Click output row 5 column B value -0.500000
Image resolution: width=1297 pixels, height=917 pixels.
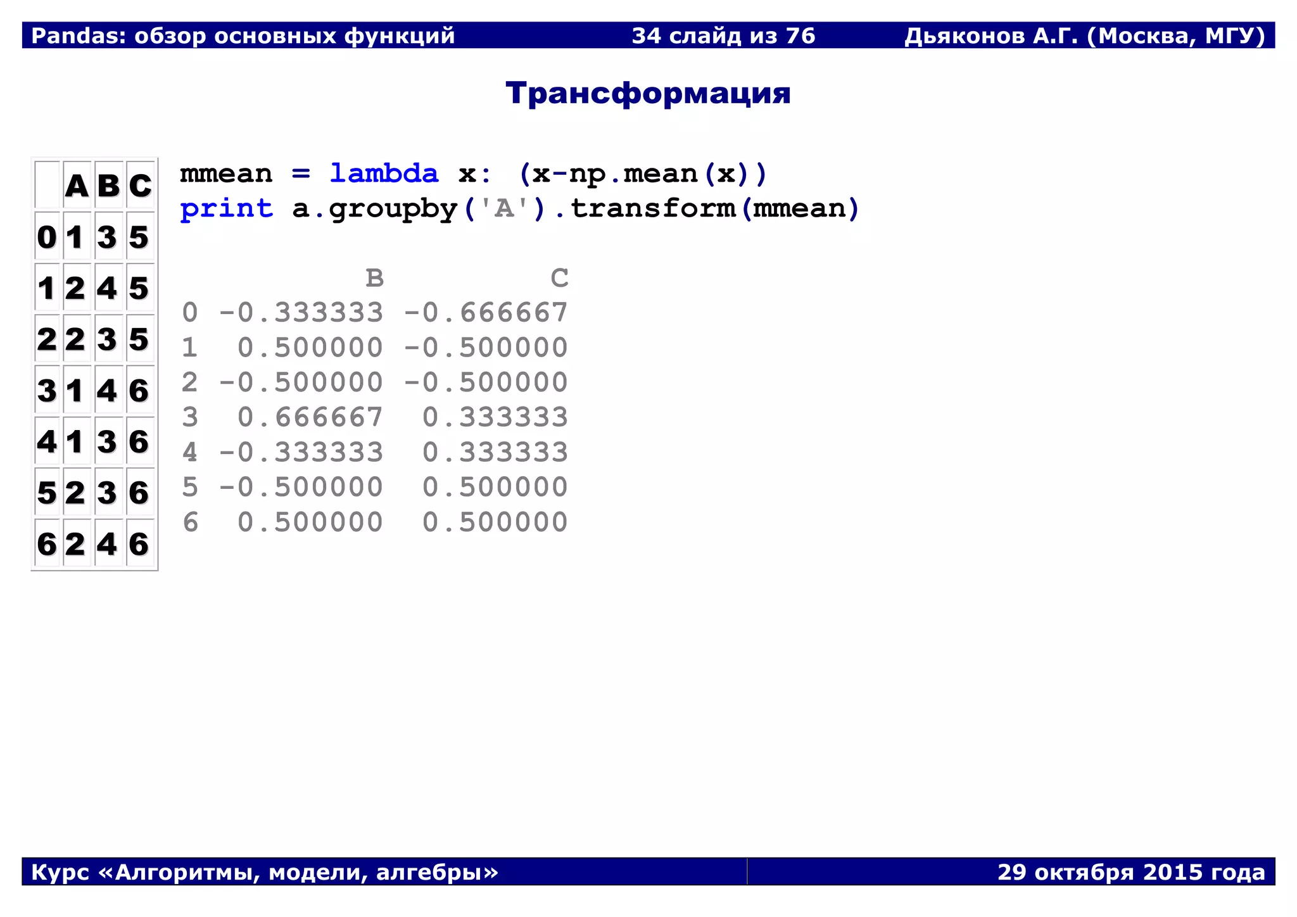(301, 487)
